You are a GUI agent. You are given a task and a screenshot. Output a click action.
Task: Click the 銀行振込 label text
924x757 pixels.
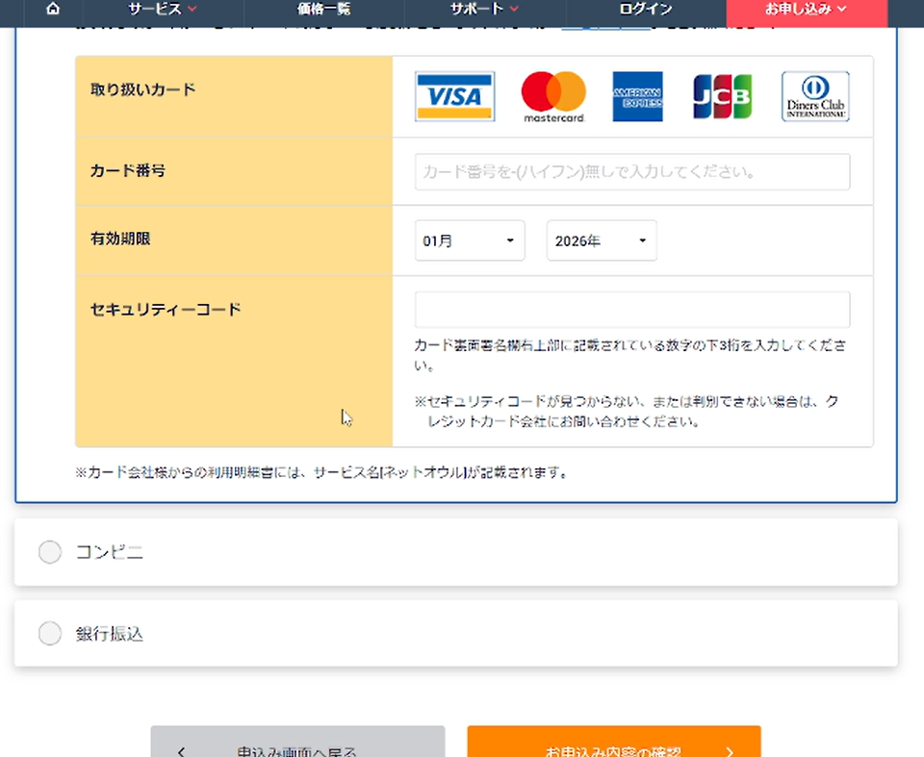coord(110,634)
